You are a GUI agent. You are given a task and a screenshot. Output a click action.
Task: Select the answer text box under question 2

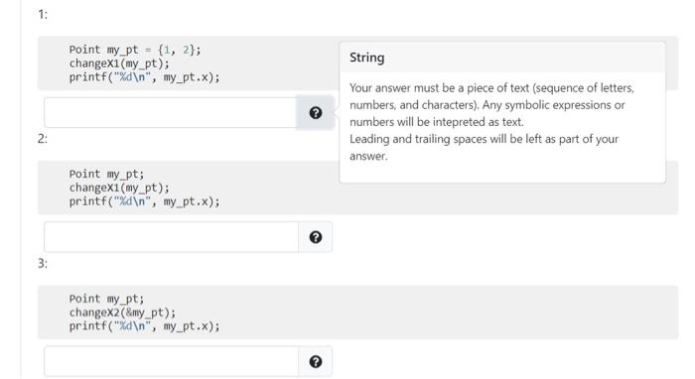pos(171,237)
